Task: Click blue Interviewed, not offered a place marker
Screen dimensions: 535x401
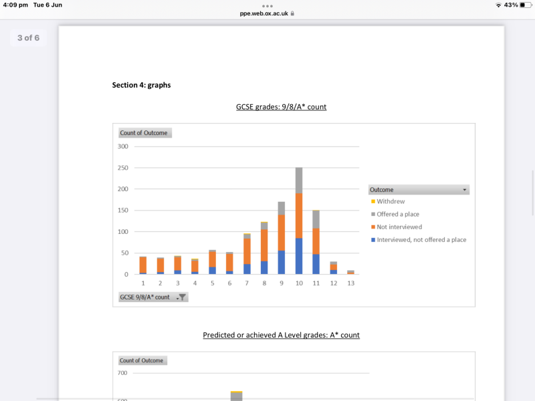Action: pos(373,239)
